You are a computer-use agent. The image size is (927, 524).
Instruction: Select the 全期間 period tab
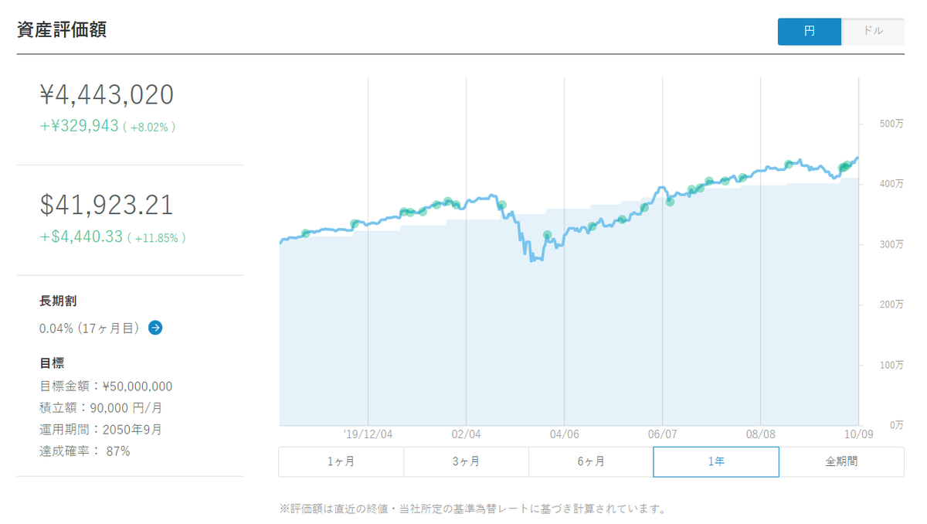coord(841,461)
